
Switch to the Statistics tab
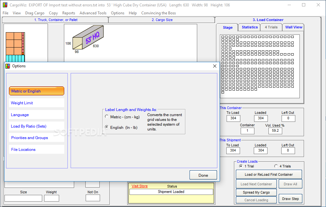point(250,27)
